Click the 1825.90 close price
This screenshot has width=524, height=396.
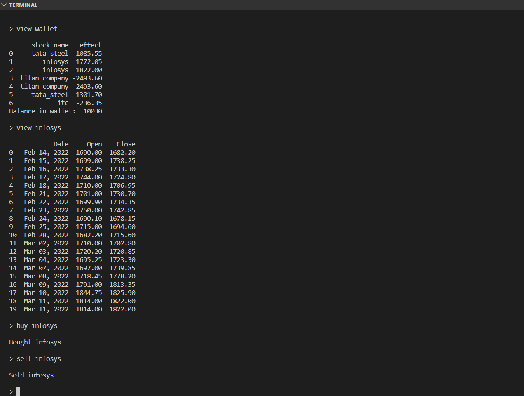(x=122, y=292)
